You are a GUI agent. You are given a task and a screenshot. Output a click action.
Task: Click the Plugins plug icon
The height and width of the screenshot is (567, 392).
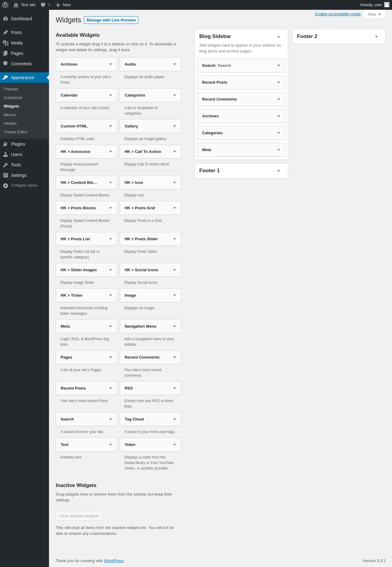coord(6,144)
